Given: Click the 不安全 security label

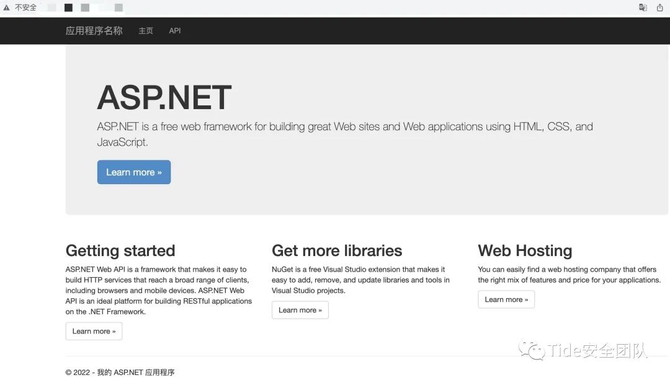Looking at the screenshot, I should pos(25,7).
